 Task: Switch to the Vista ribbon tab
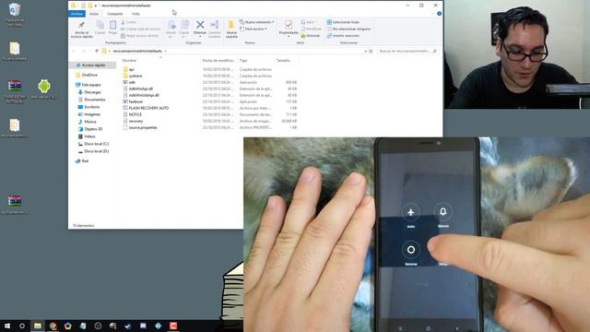(x=136, y=14)
